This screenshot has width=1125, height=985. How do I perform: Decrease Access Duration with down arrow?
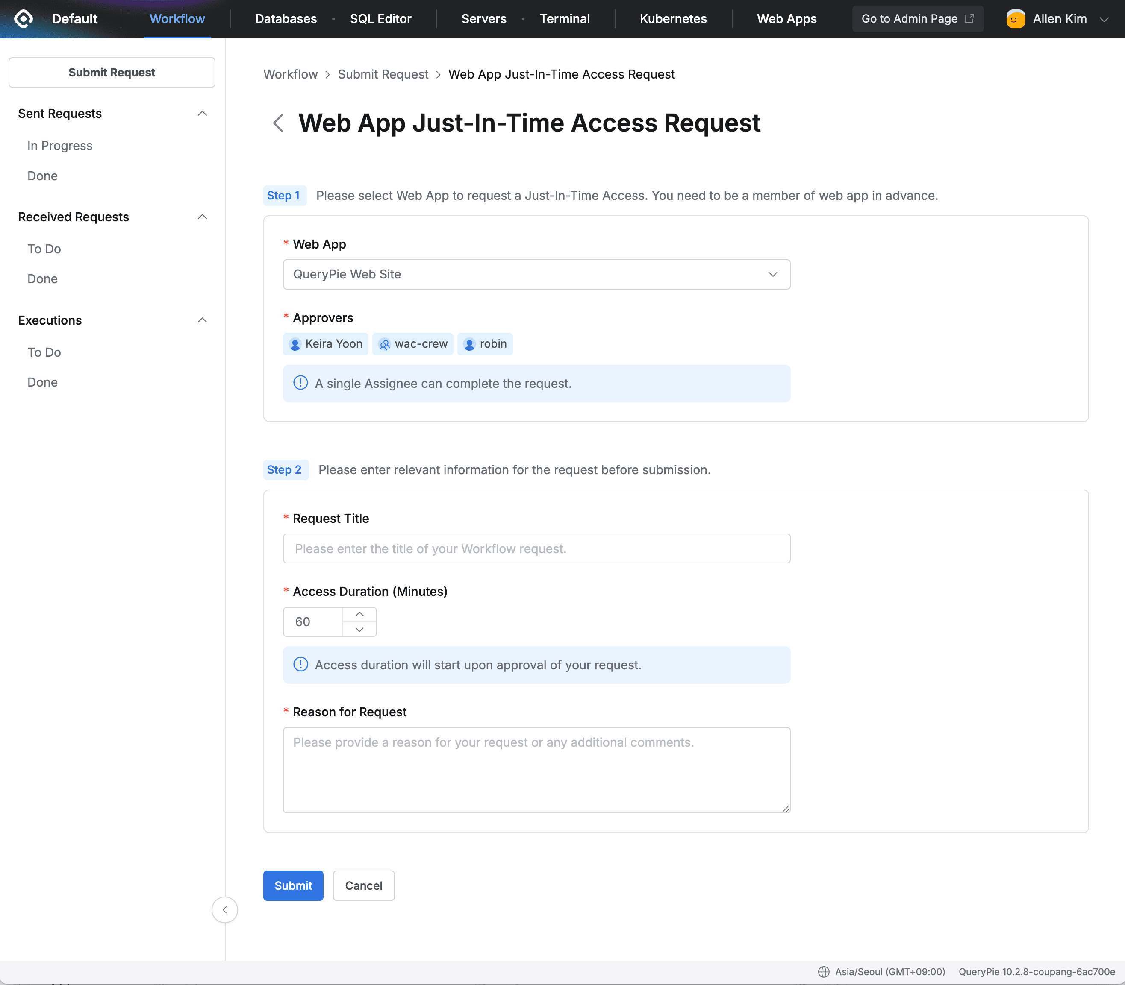(359, 629)
